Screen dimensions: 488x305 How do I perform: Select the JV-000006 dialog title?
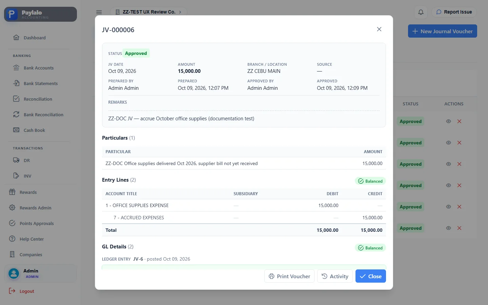118,30
